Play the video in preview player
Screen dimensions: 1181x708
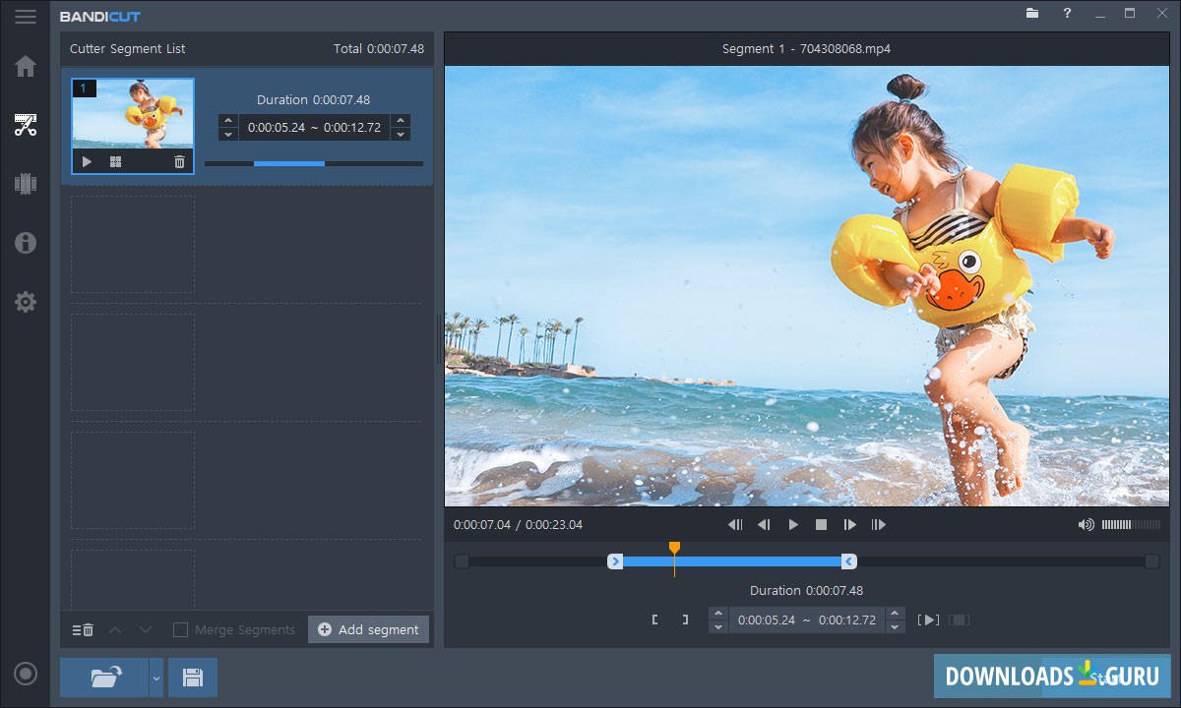793,525
